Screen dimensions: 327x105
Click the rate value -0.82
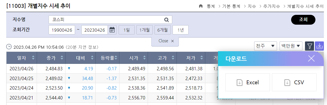(x=111, y=88)
